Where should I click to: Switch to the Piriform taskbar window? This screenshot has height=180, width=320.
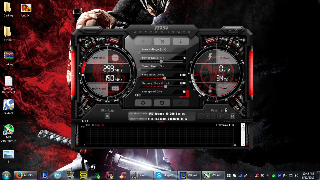tap(141, 175)
